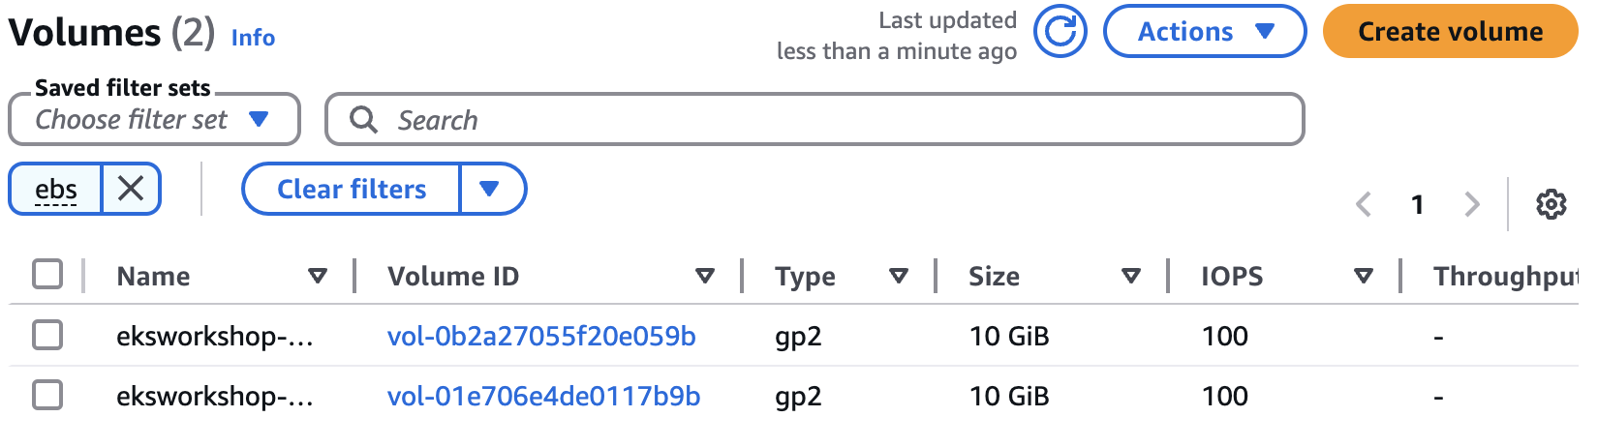Open volume link vol-0b2a27055f20e059b
This screenshot has width=1598, height=447.
pyautogui.click(x=541, y=337)
